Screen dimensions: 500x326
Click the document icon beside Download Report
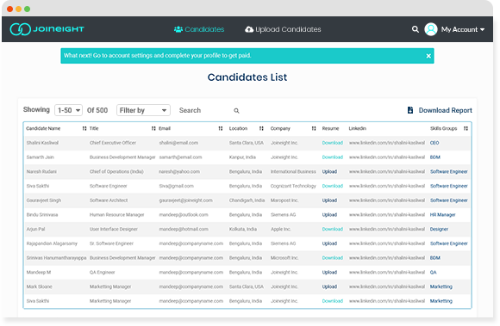coord(410,110)
